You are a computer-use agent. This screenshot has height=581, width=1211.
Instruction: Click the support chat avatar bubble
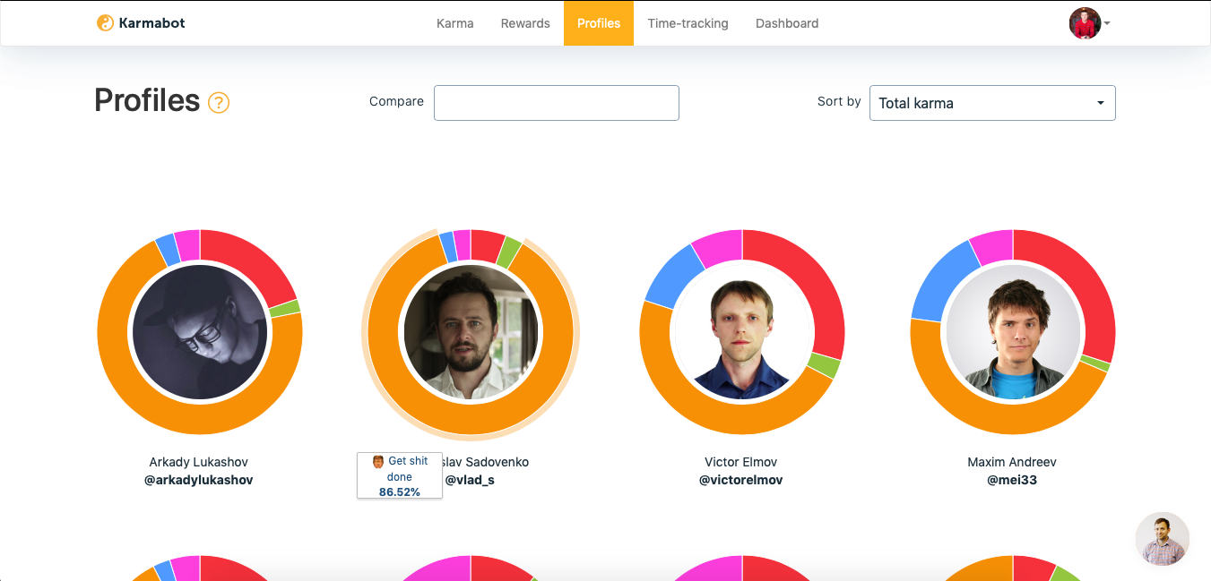point(1163,539)
